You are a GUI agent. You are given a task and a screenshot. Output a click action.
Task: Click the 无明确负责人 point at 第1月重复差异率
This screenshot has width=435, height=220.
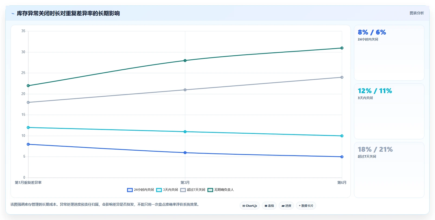pos(28,86)
